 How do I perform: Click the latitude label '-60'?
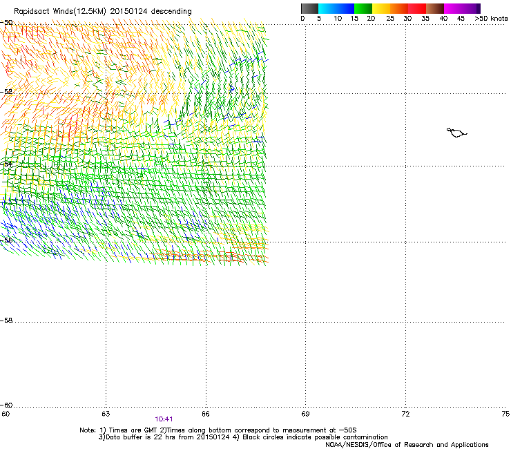coord(6,405)
